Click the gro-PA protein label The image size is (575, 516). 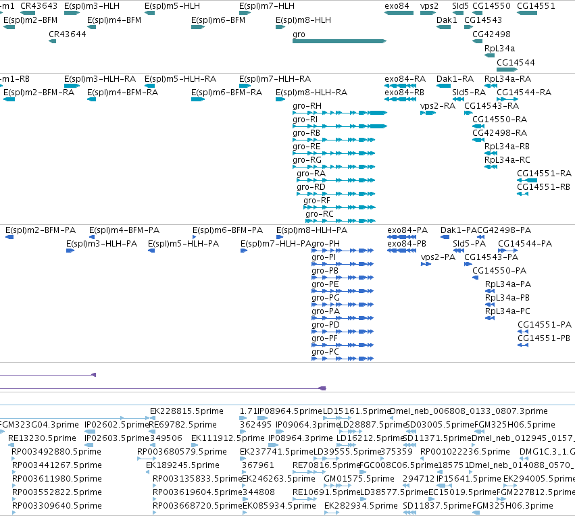coord(326,311)
